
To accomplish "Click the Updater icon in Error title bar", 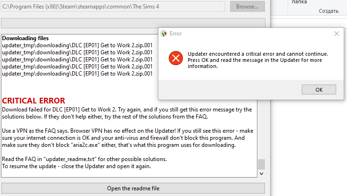I will [164, 34].
